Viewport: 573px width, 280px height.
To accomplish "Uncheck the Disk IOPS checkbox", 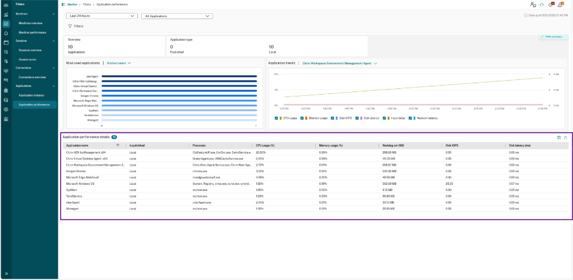I will tap(332, 118).
